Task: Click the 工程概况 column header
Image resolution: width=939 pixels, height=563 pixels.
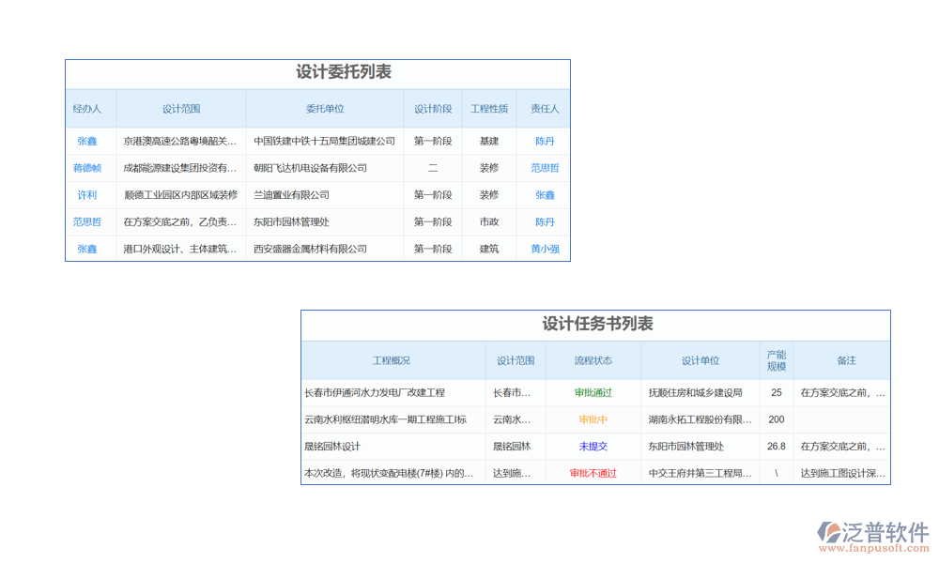Action: (392, 360)
